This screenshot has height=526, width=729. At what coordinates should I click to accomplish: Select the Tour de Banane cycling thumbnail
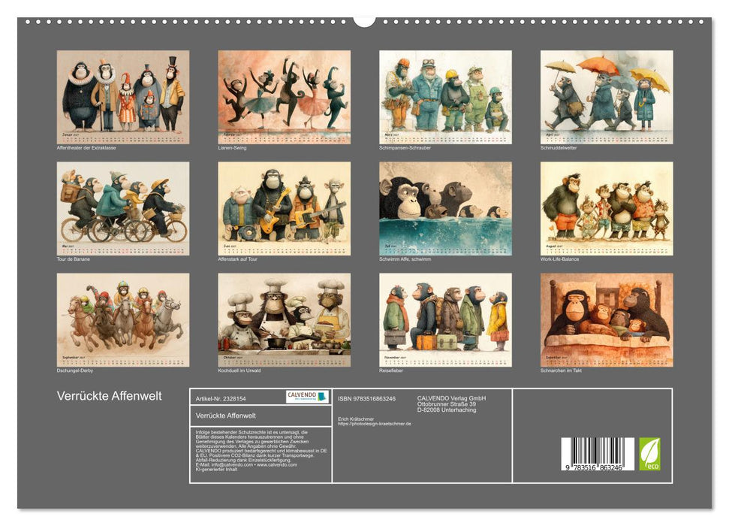click(x=122, y=208)
